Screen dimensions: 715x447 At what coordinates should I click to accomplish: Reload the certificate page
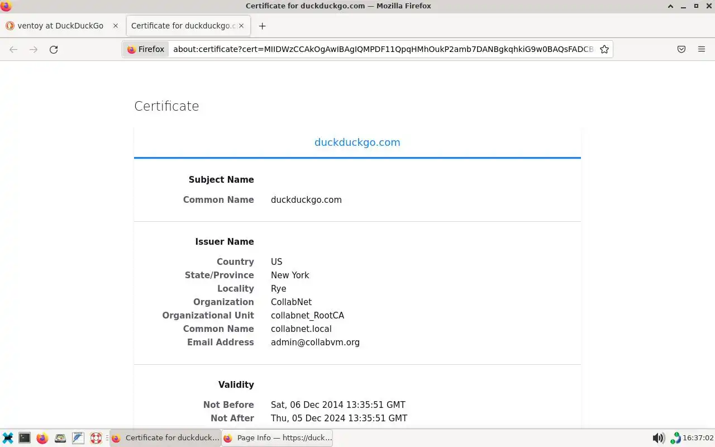point(54,49)
